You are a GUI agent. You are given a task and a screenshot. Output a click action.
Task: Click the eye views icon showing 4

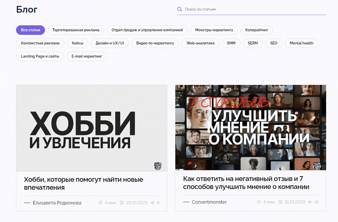[x=153, y=203]
